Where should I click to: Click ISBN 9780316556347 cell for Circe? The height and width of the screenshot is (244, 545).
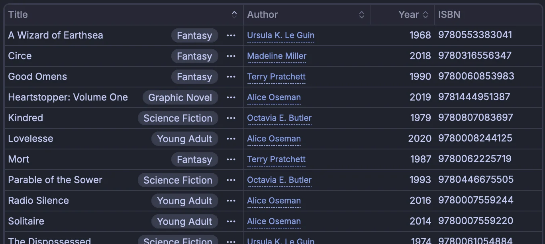[475, 56]
